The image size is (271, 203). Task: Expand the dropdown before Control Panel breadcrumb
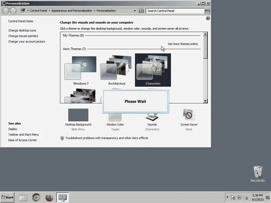tap(28, 11)
